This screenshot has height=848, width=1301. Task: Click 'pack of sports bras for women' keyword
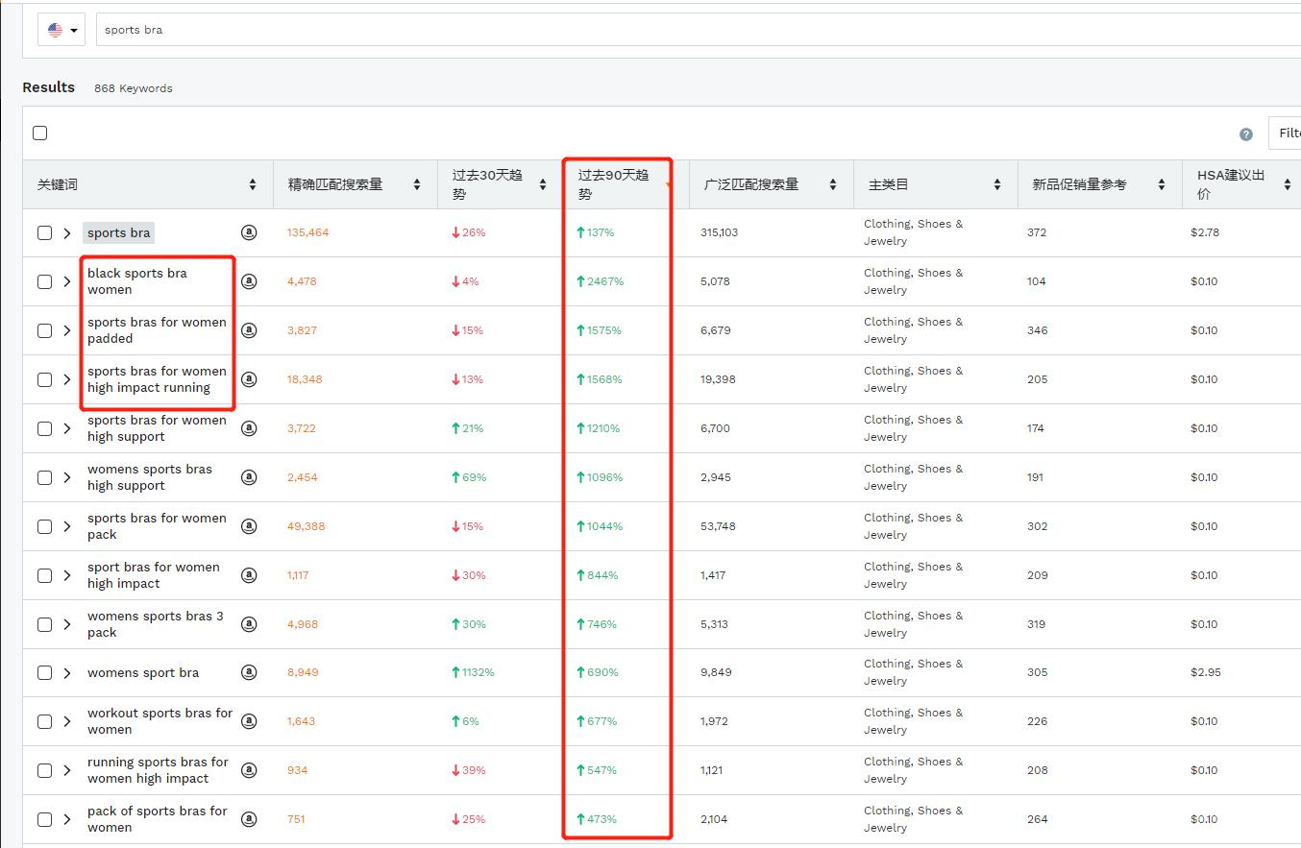(157, 819)
